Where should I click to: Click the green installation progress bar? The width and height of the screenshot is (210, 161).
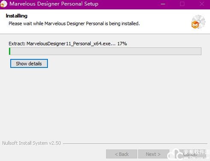point(105,51)
